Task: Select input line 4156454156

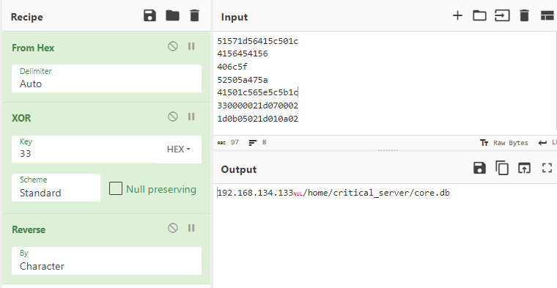Action: pyautogui.click(x=243, y=53)
